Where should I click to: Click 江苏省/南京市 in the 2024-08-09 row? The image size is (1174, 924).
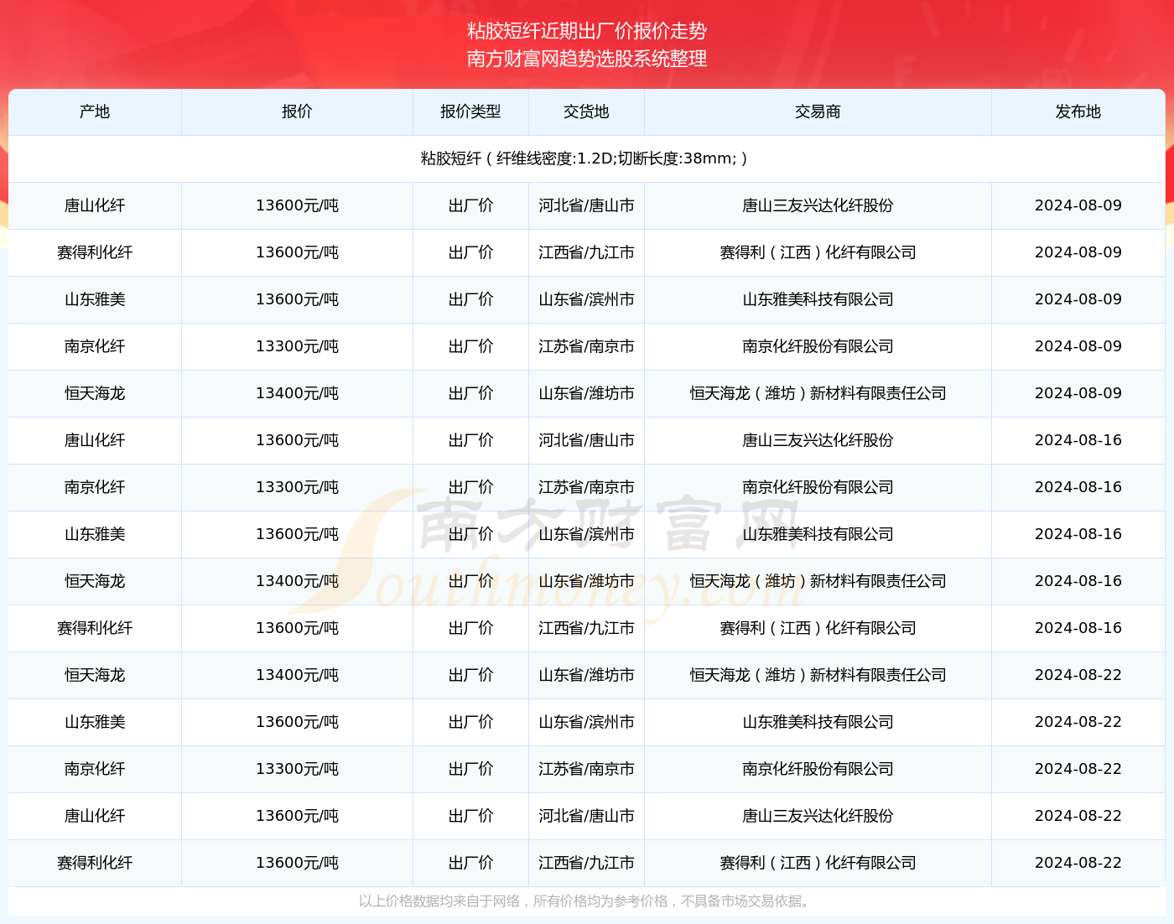point(586,346)
